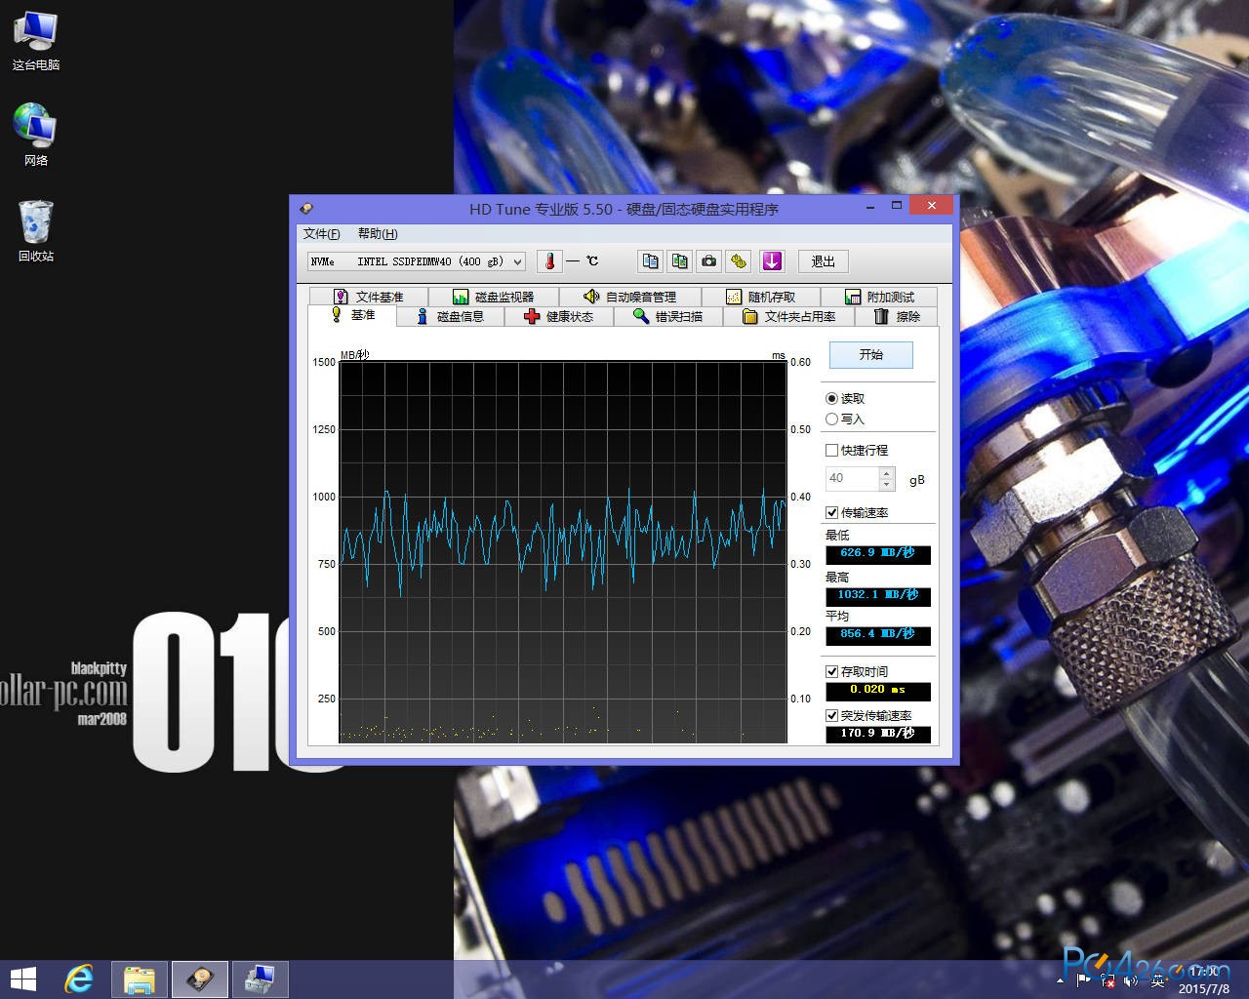Save screenshot with camera icon
This screenshot has height=999, width=1249.
[x=709, y=261]
